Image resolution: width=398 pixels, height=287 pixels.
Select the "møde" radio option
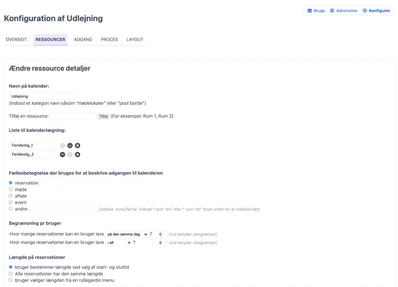click(11, 189)
